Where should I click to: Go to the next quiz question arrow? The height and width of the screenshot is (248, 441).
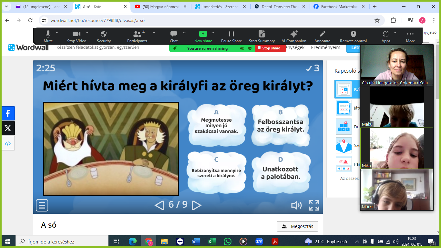click(x=197, y=205)
